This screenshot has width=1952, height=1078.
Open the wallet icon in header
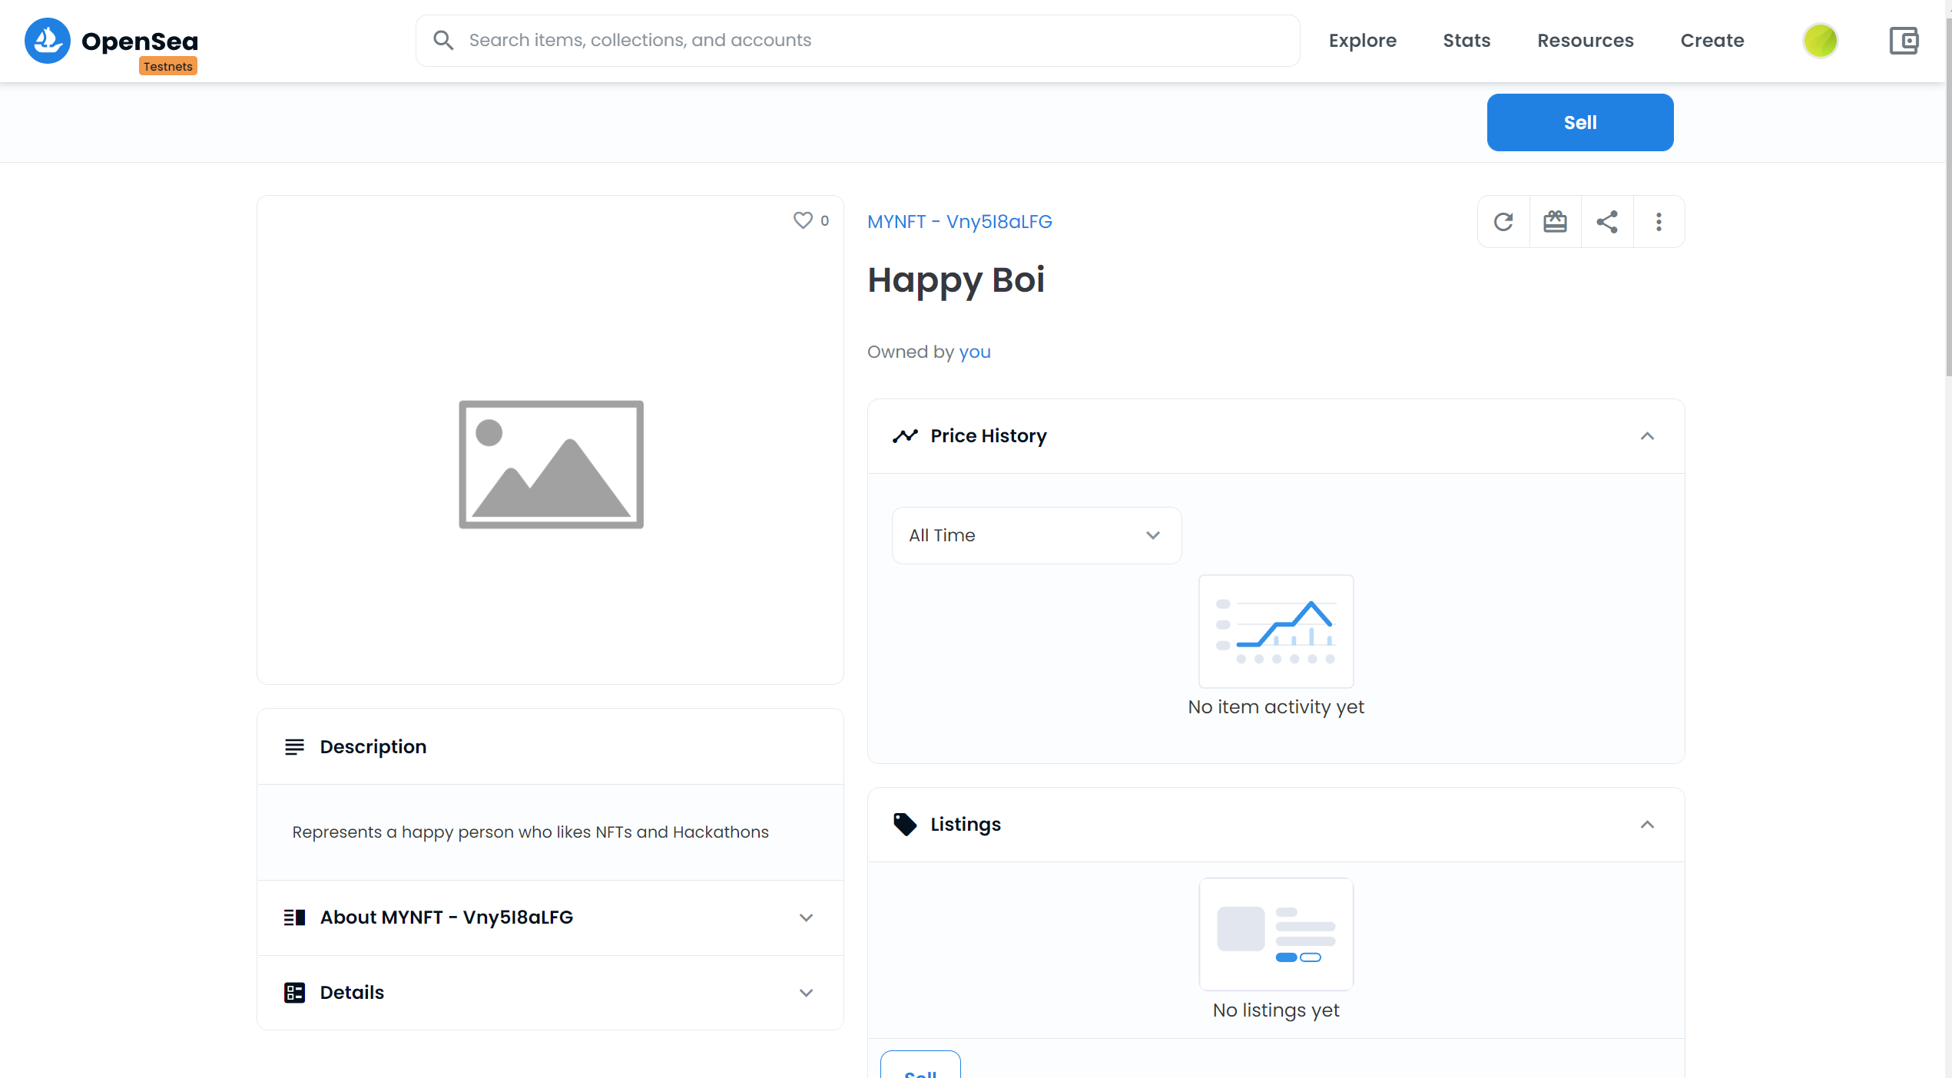click(1904, 41)
